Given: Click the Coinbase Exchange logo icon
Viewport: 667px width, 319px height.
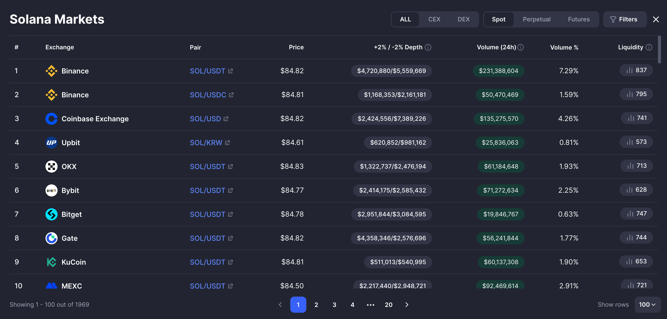Looking at the screenshot, I should point(51,119).
